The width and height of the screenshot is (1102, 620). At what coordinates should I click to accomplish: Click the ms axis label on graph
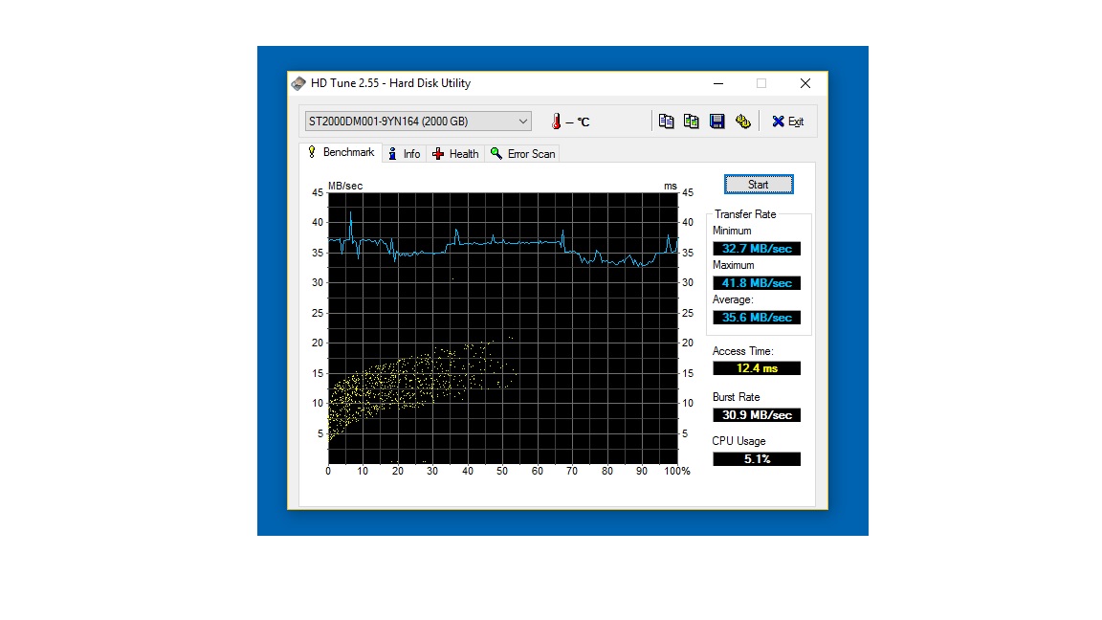point(670,186)
